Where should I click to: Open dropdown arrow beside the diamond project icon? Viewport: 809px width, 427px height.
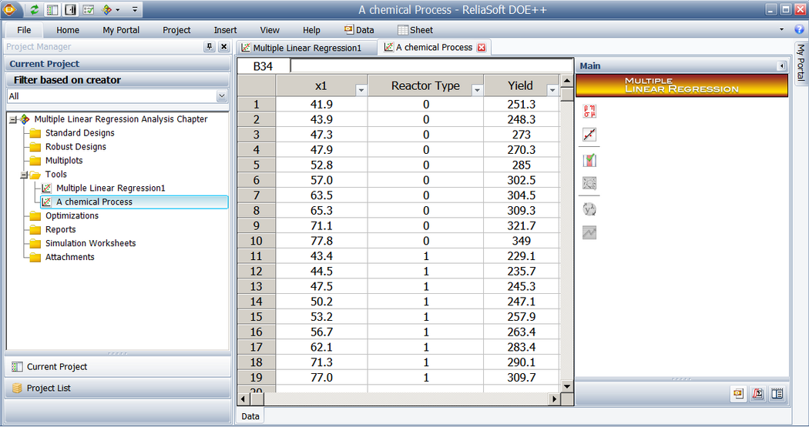(x=118, y=10)
